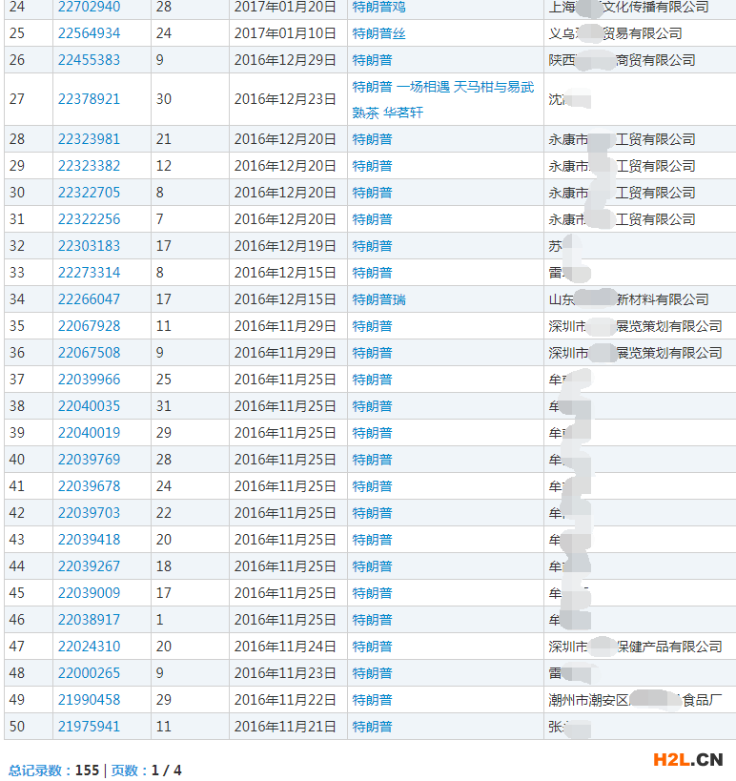Viewport: 736px width, 781px height.
Task: Click registration number 21975941 in row 50
Action: [x=89, y=727]
